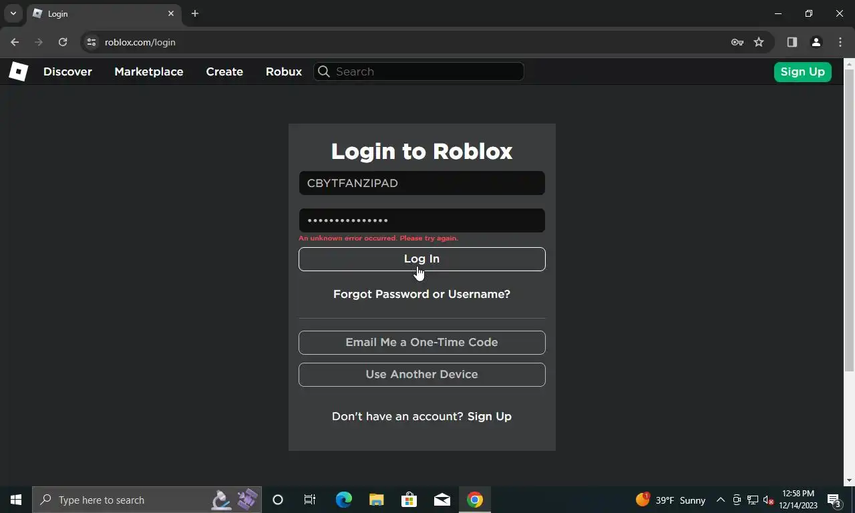Screen dimensions: 855x513
Task: Choose Email Me a One-Time Code
Action: tap(421, 343)
